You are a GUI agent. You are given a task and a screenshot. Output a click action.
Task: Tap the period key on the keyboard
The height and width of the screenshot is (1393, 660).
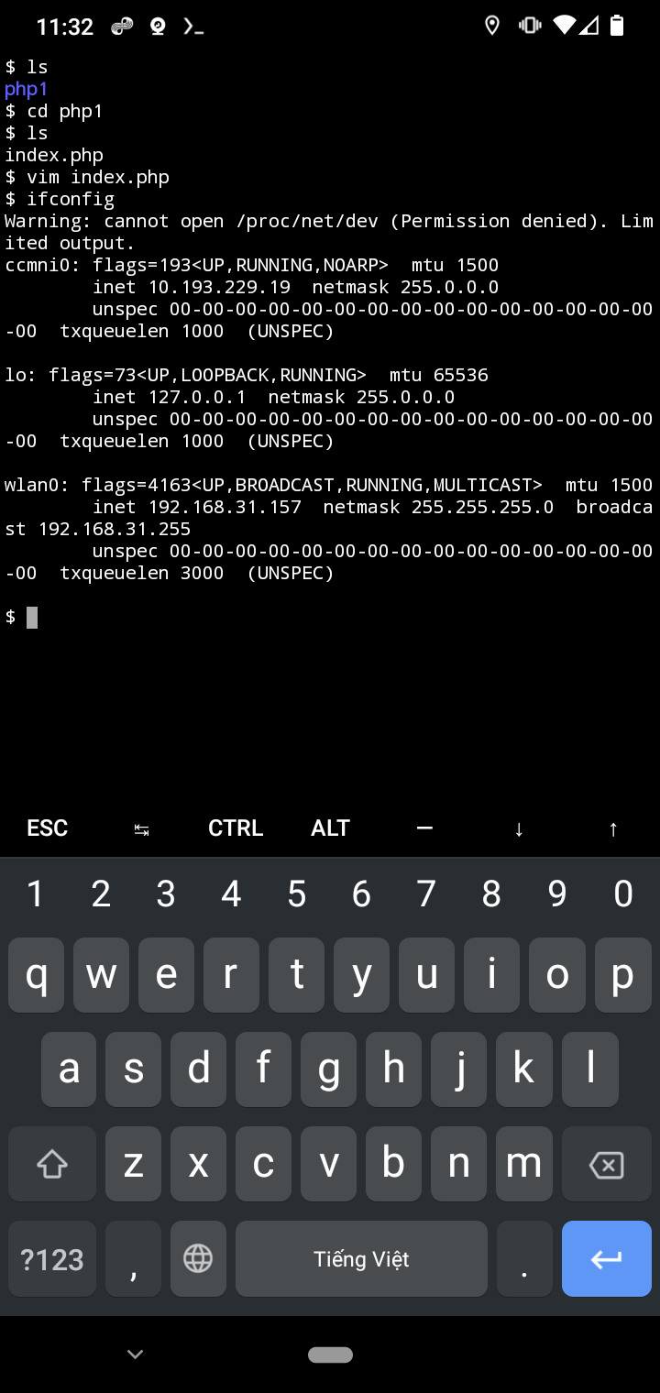point(524,1258)
